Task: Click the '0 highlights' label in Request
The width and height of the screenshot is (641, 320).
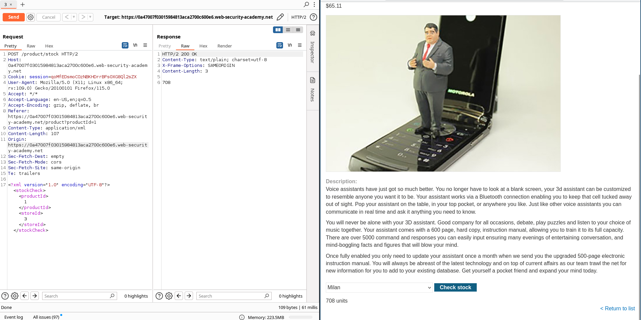Action: [136, 296]
